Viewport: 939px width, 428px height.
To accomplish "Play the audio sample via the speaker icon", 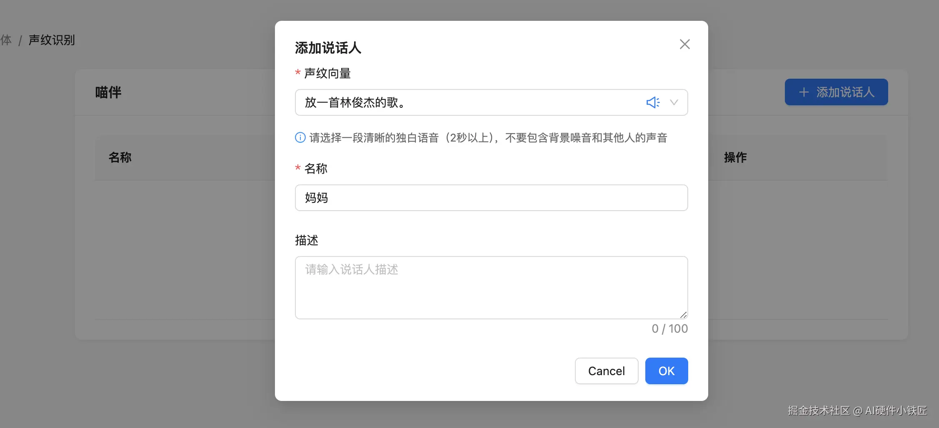I will (653, 102).
